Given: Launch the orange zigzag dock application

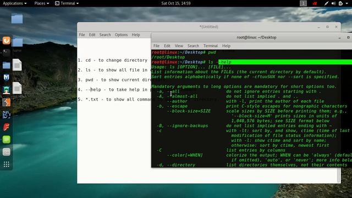Looking at the screenshot, I should 6,102.
